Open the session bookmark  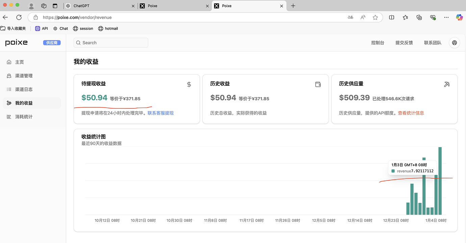click(83, 29)
